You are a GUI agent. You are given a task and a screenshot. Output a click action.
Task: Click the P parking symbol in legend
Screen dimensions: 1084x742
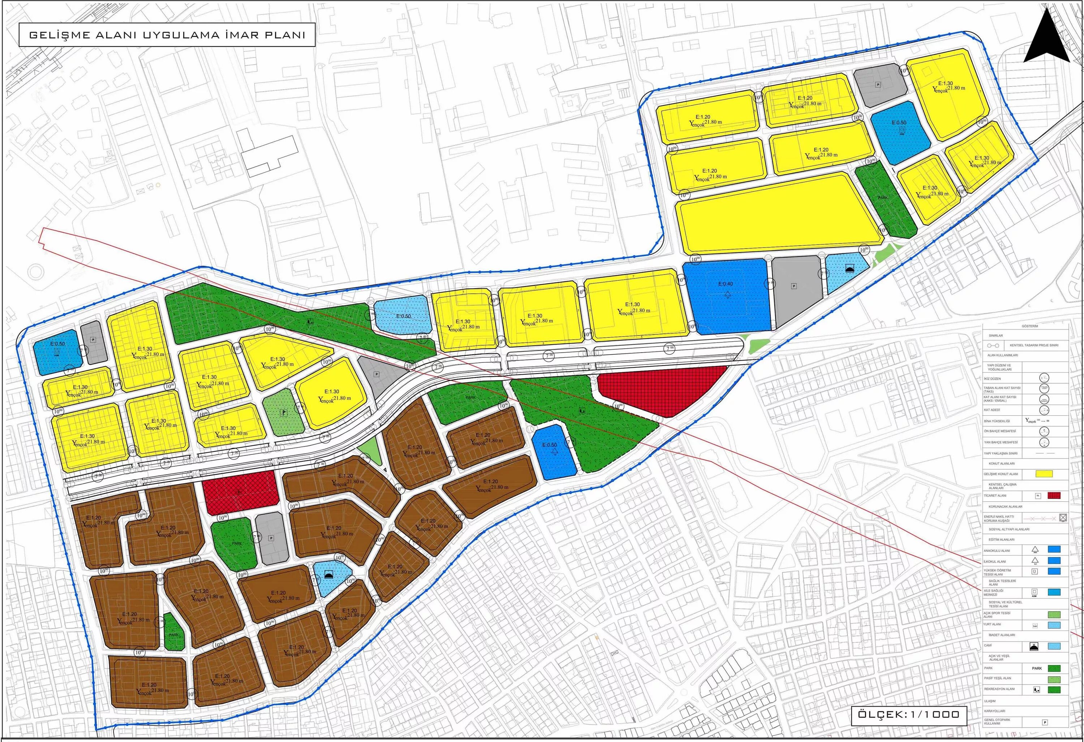(1045, 722)
